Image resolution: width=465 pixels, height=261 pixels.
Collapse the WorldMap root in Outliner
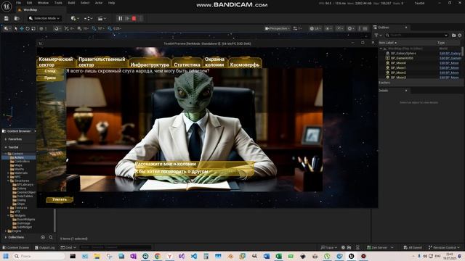click(381, 49)
